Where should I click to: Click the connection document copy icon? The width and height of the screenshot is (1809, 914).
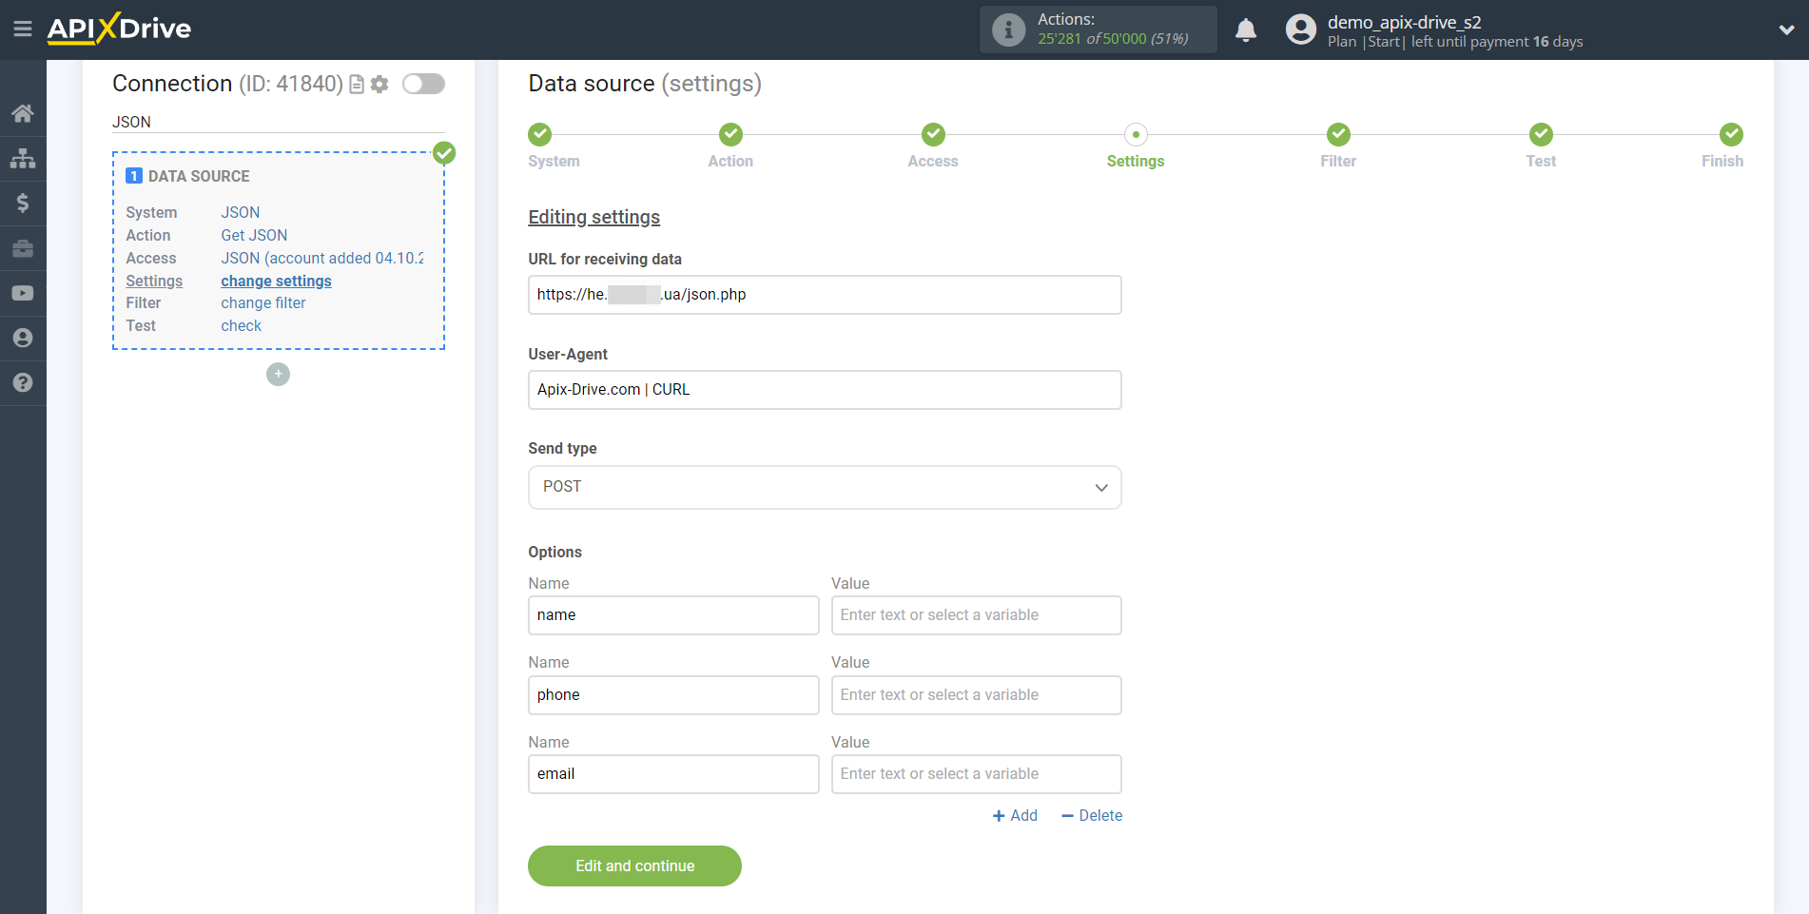coord(357,85)
